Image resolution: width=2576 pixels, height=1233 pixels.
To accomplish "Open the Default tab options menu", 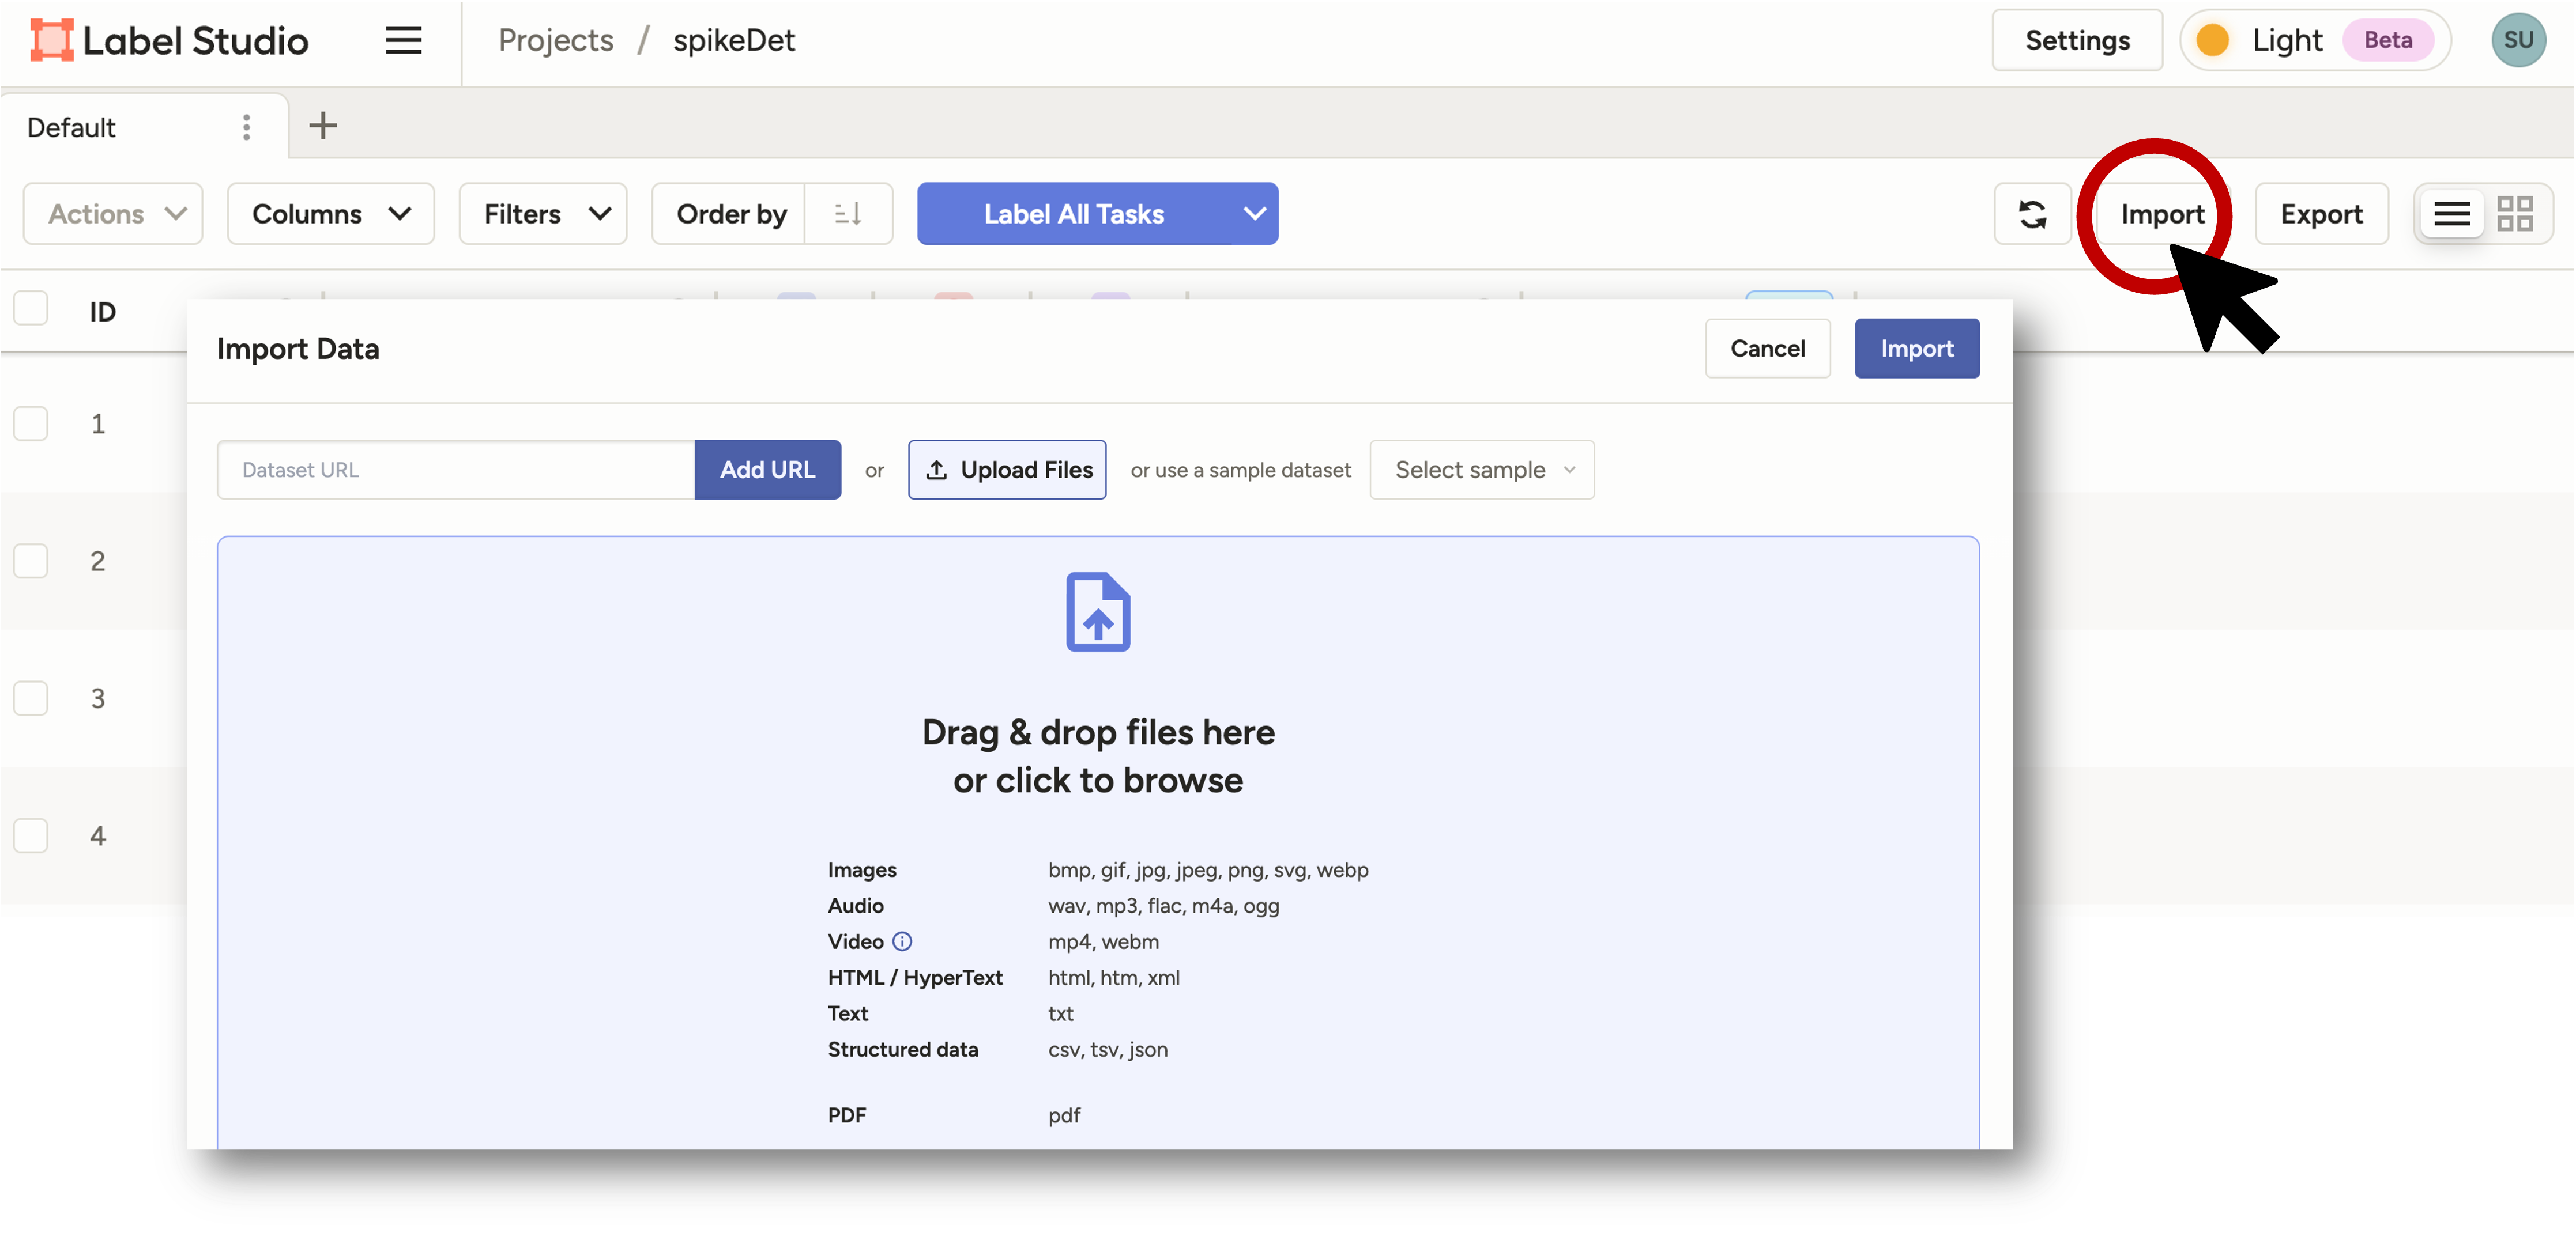I will click(x=246, y=127).
